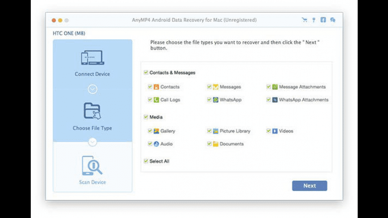Select the Choose File Type step label
Viewport: 388px width, 218px height.
click(x=92, y=128)
